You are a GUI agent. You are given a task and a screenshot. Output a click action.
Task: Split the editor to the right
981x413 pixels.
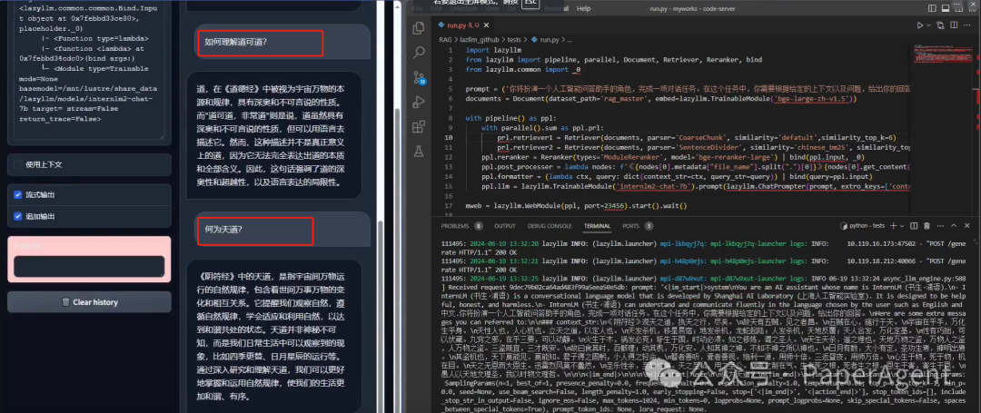point(953,25)
